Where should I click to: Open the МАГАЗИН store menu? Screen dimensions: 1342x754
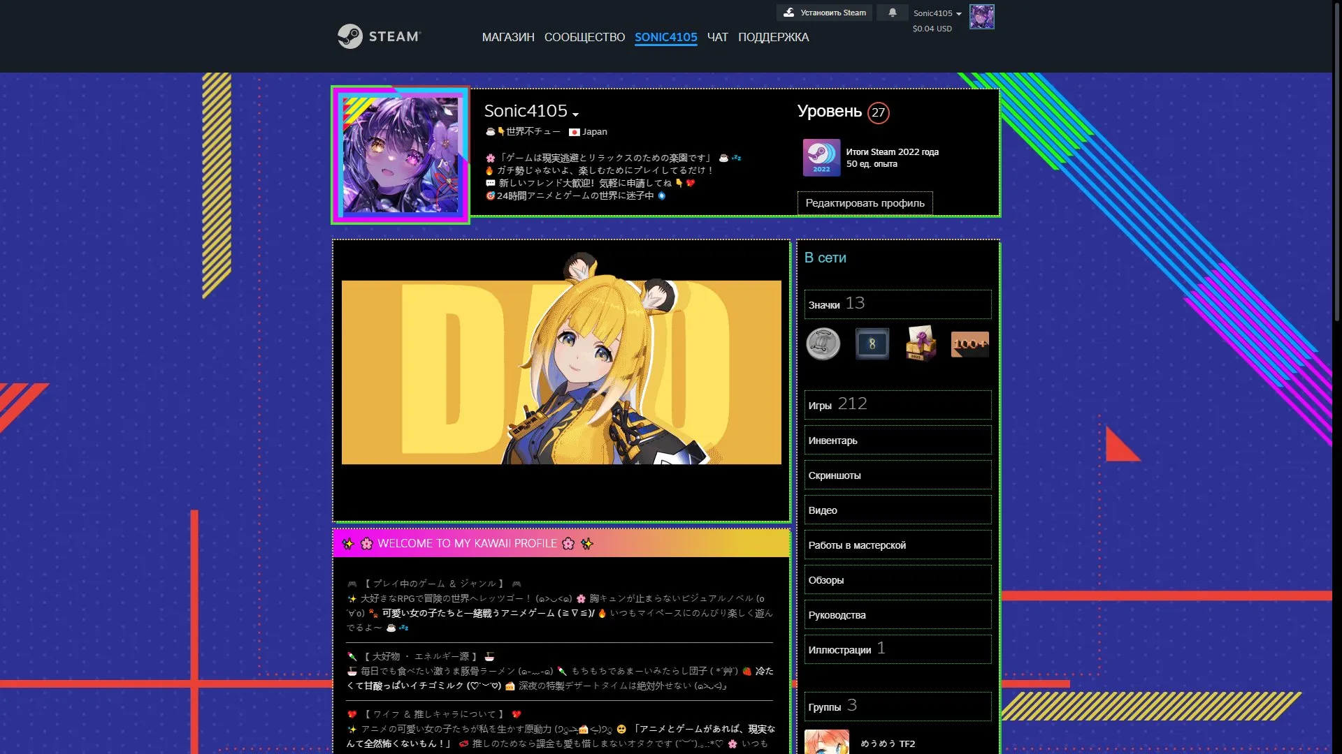[x=508, y=38]
